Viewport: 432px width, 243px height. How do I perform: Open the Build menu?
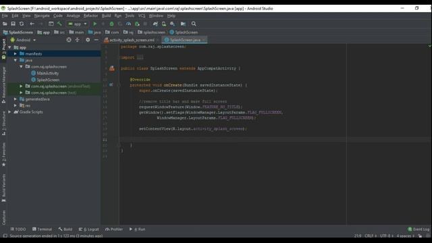[x=106, y=16]
